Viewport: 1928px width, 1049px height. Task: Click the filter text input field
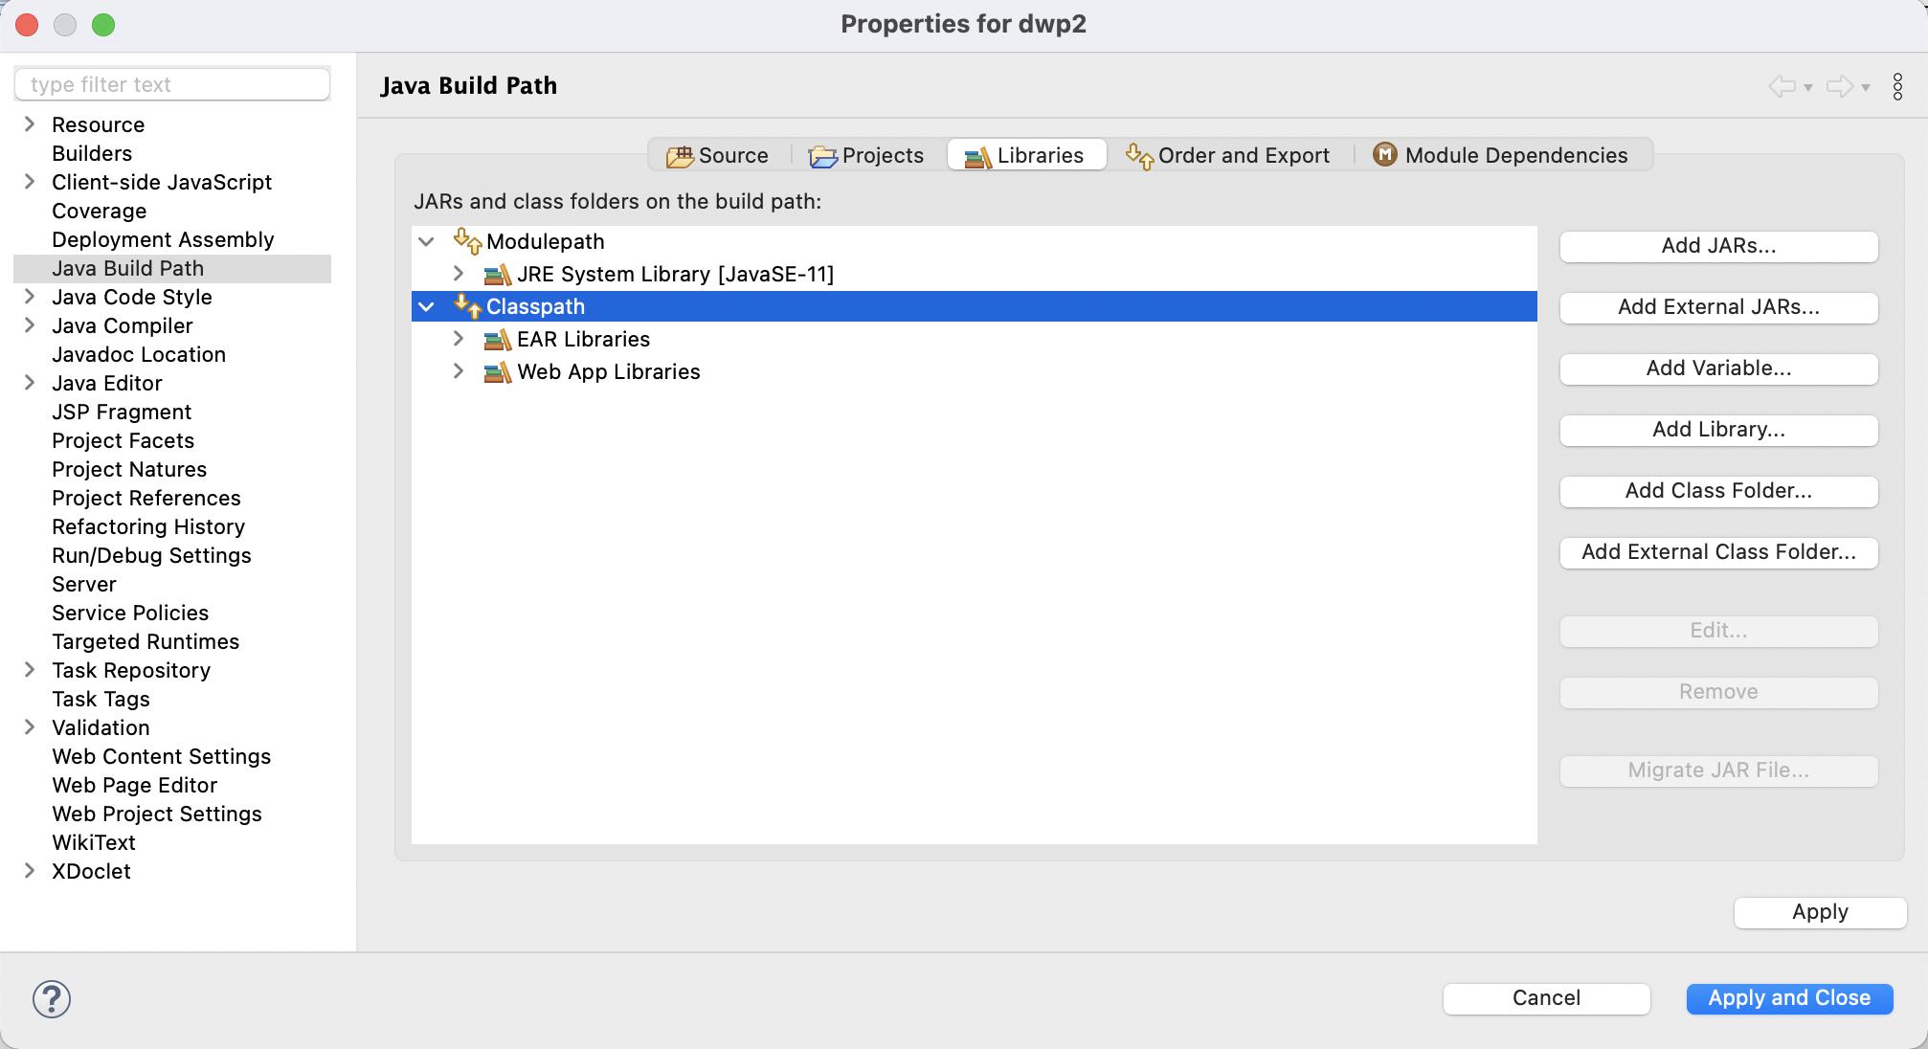click(175, 84)
